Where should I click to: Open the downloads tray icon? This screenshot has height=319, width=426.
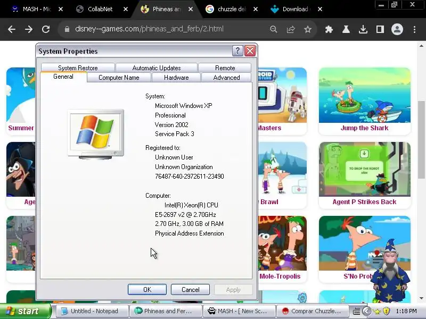click(363, 29)
